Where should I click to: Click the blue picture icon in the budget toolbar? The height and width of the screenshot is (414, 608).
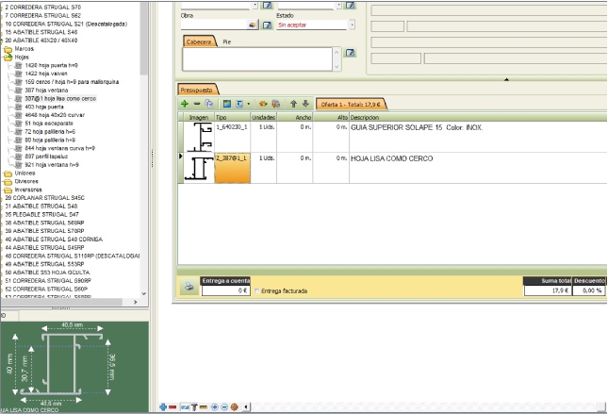(x=227, y=104)
